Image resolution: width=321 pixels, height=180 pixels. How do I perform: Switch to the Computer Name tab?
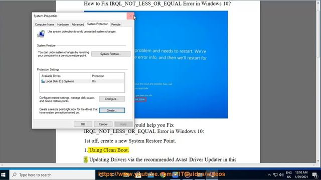45,24
